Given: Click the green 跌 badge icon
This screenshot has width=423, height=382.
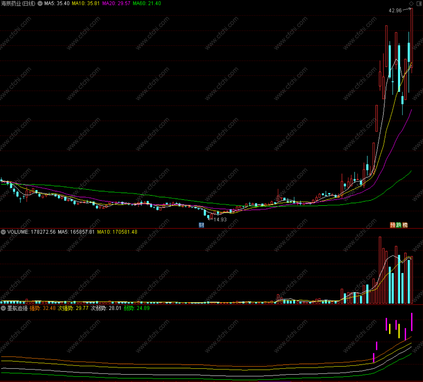Looking at the screenshot, I should coord(399,225).
